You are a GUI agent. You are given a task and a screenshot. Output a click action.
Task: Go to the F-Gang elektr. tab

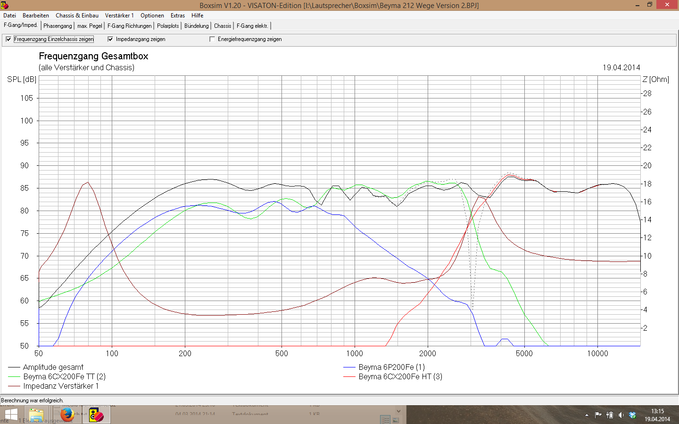point(252,26)
